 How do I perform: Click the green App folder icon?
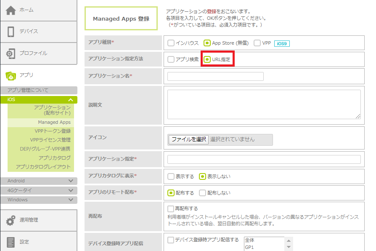click(x=11, y=75)
